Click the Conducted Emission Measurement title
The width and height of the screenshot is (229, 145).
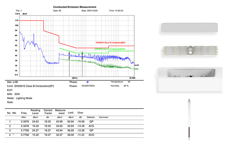pyautogui.click(x=75, y=7)
